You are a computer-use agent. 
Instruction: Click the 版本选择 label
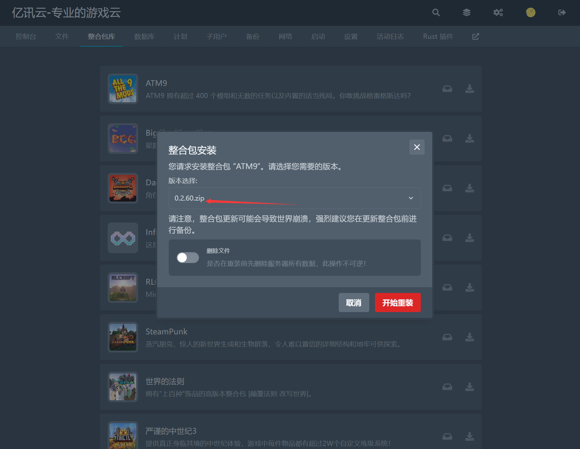pos(183,181)
